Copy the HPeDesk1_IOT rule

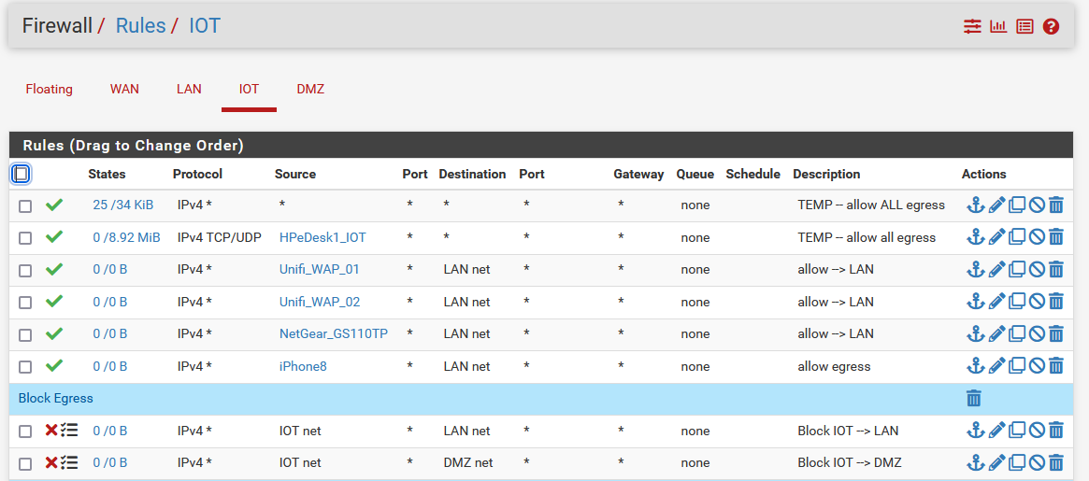[x=1017, y=237]
